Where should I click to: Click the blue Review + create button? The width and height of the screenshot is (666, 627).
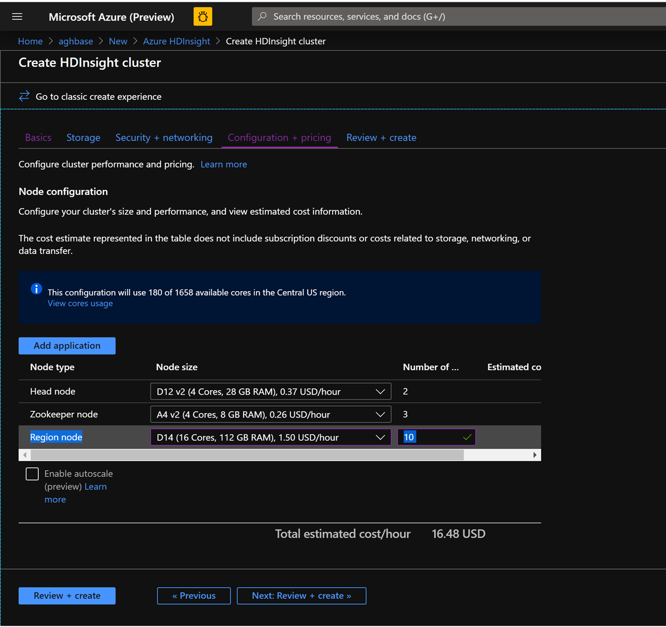(67, 596)
